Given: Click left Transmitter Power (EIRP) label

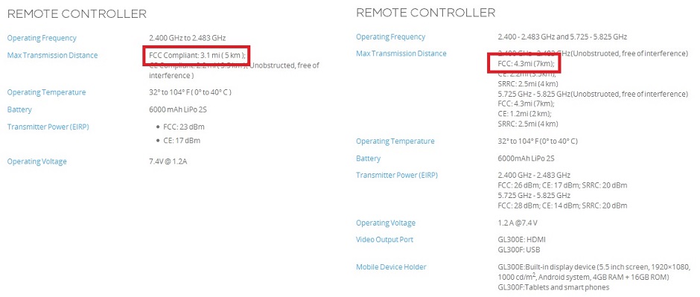Looking at the screenshot, I should tap(48, 127).
